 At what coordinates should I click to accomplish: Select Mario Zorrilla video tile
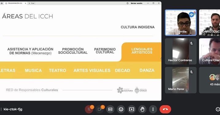point(181,23)
